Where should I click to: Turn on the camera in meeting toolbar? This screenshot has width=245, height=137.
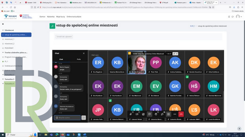(x=137, y=114)
